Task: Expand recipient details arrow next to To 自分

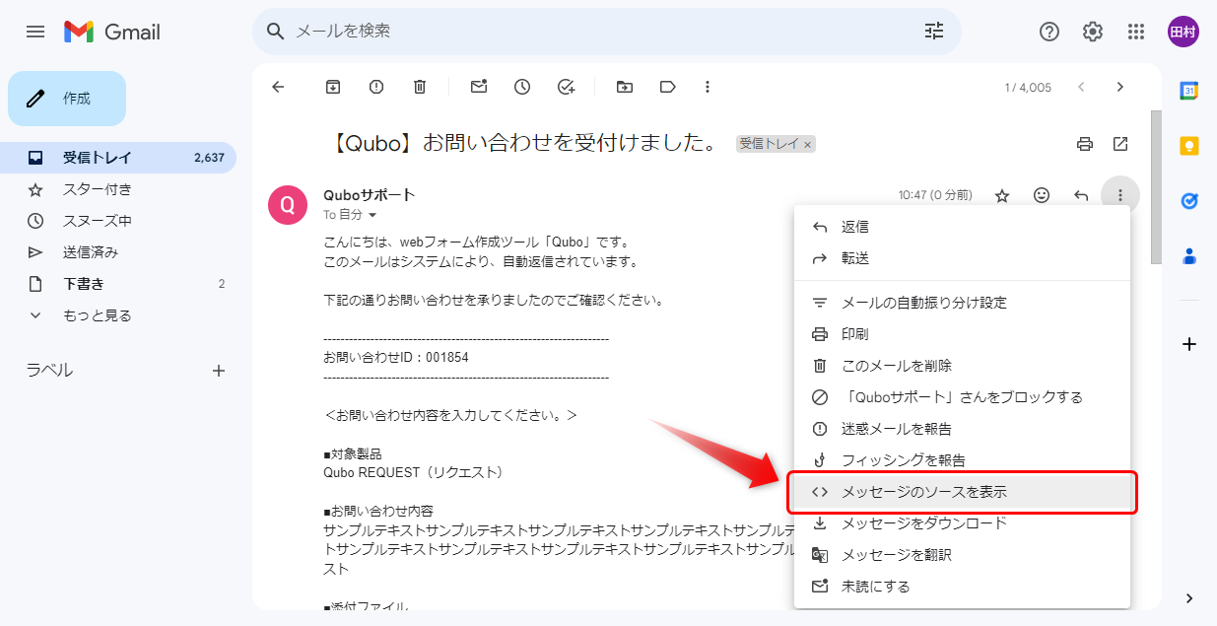Action: click(x=372, y=215)
